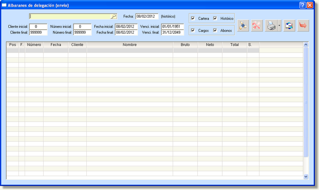The height and width of the screenshot is (190, 319).
Task: Click the window icon in title bar
Action: click(x=4, y=5)
